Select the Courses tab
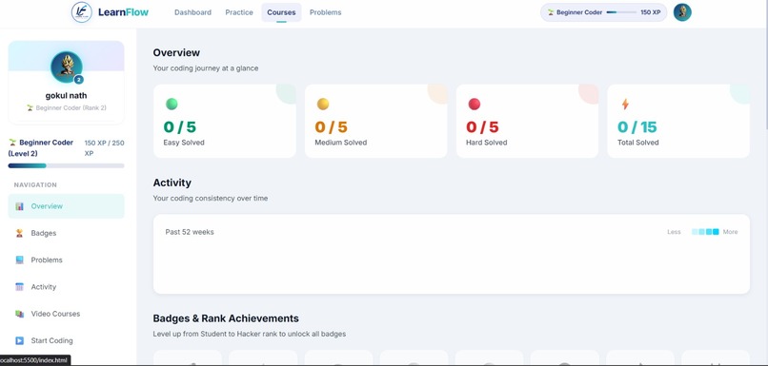The width and height of the screenshot is (768, 366). pyautogui.click(x=281, y=12)
